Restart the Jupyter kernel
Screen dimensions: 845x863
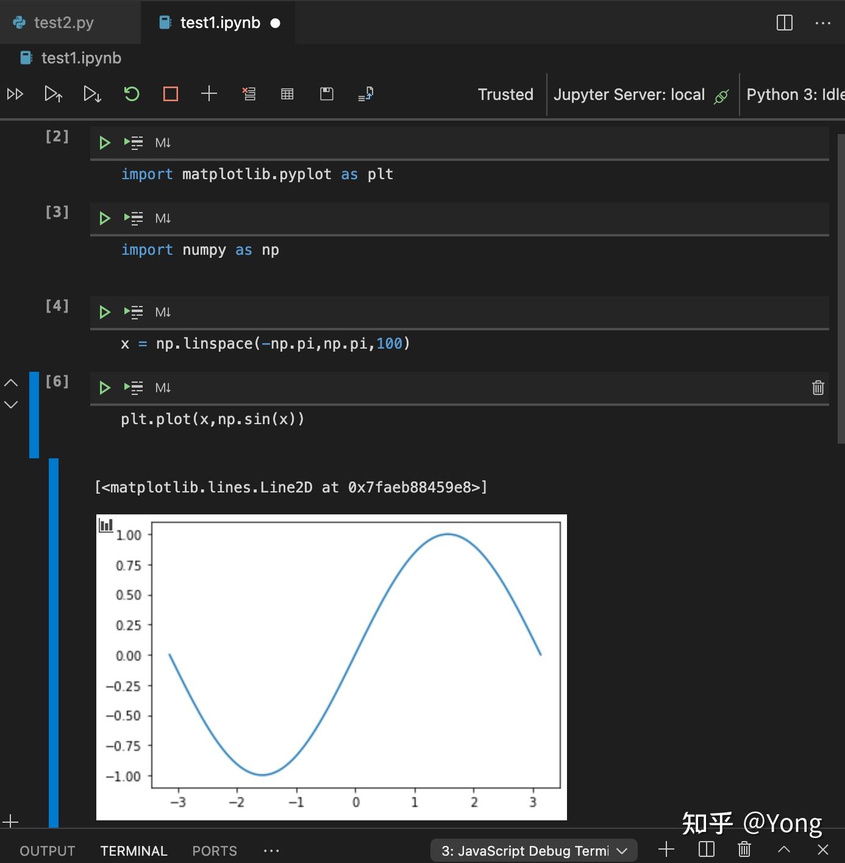[x=132, y=94]
